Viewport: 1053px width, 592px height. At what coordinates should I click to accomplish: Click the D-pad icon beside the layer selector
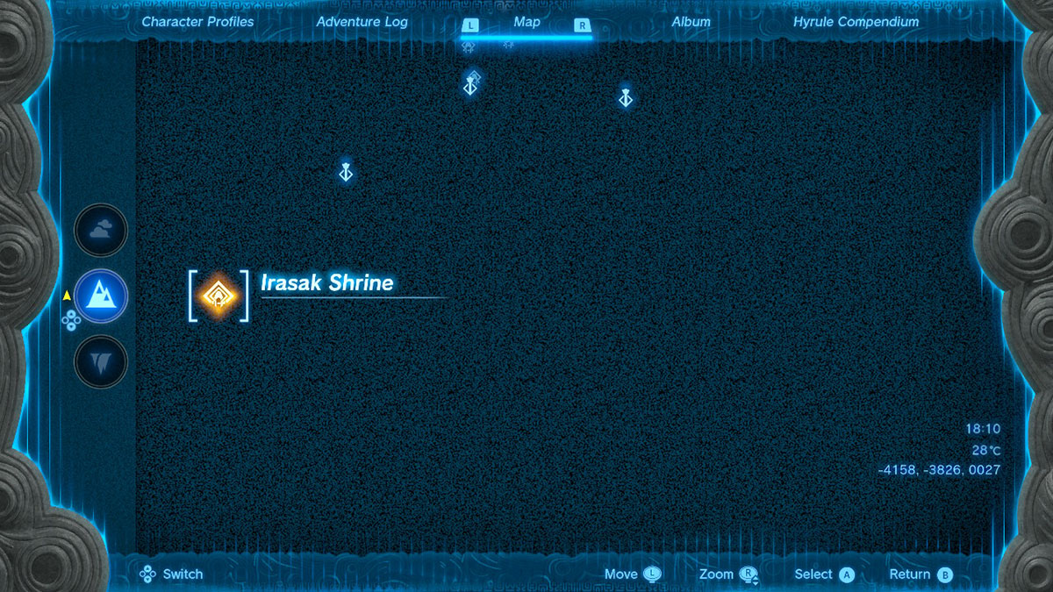click(x=71, y=320)
